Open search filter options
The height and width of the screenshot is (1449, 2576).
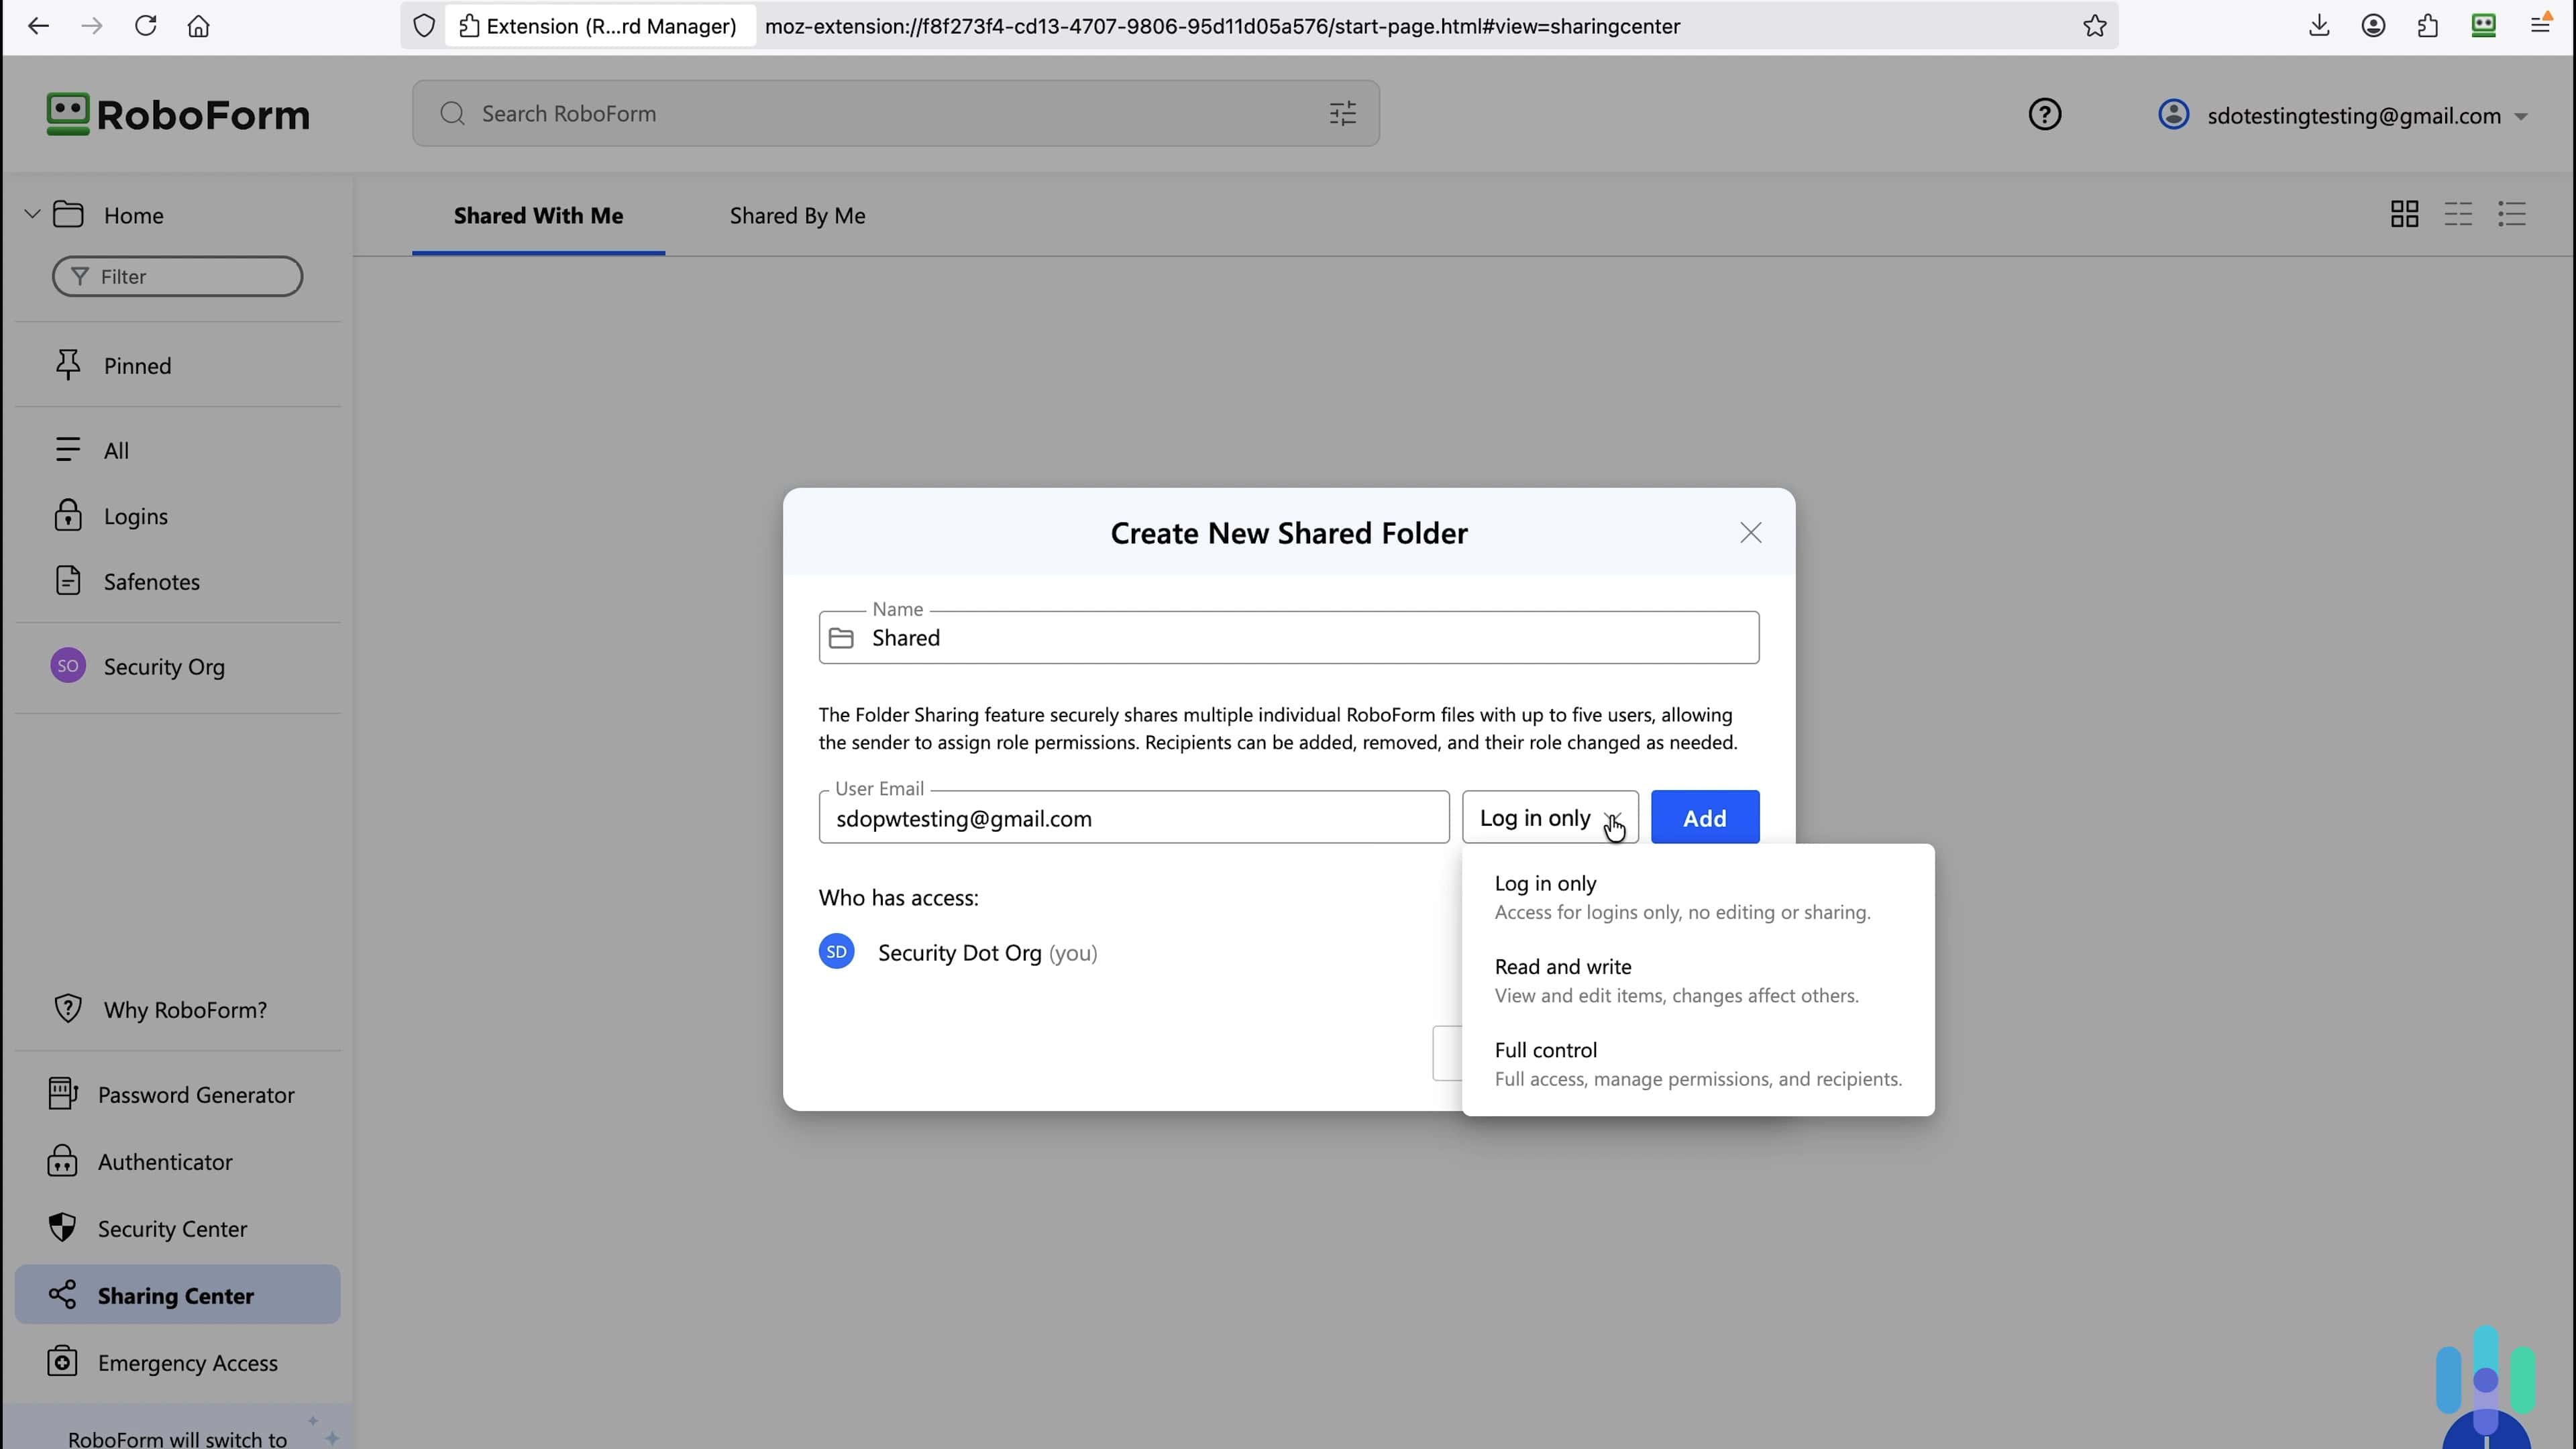(x=1342, y=113)
